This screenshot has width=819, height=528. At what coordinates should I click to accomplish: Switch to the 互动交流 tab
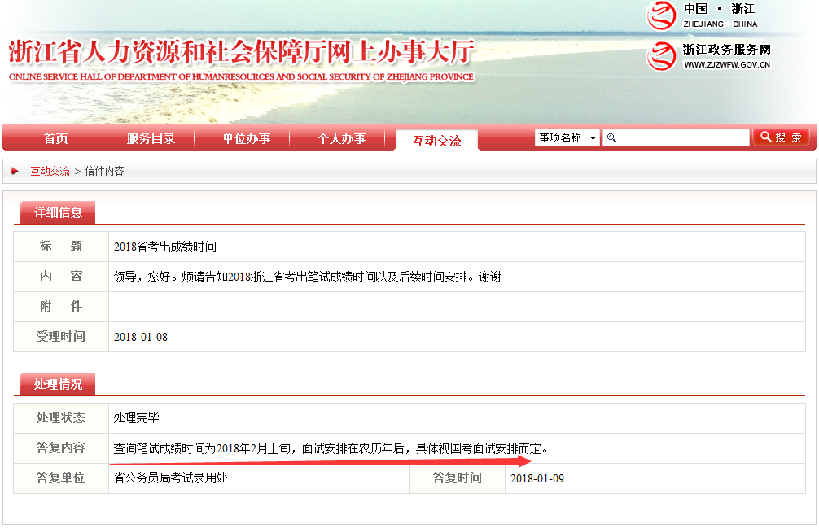click(436, 138)
